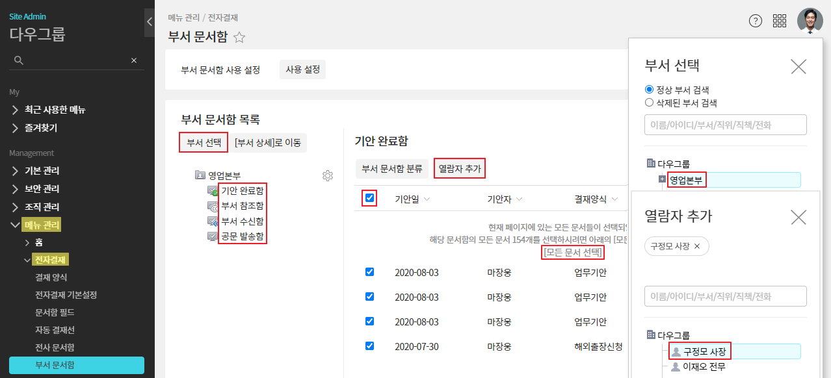The image size is (831, 378).
Task: Click the 열람자 추가 button
Action: pos(460,169)
